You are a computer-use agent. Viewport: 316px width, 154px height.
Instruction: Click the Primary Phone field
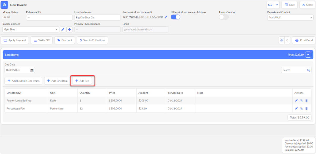pos(97,29)
